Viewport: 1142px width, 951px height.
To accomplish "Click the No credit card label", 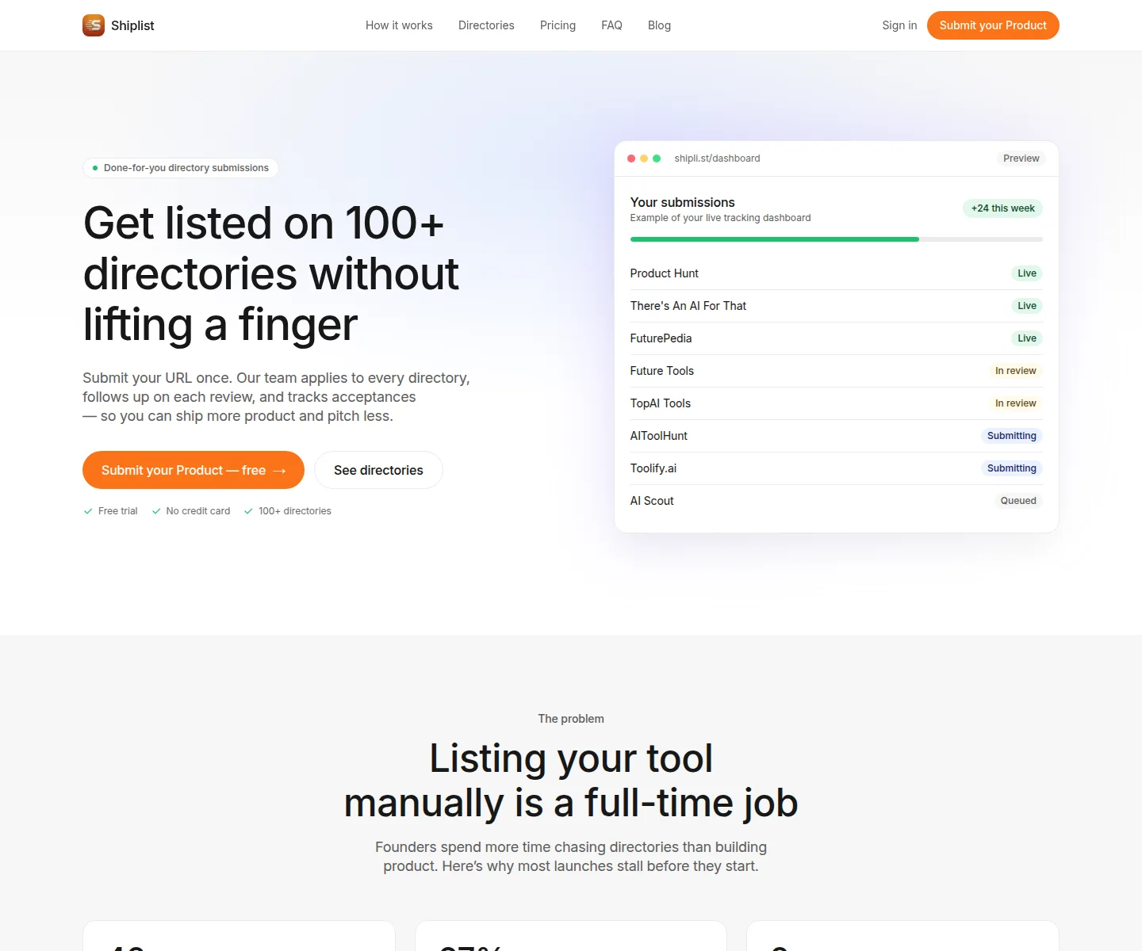I will [x=198, y=511].
